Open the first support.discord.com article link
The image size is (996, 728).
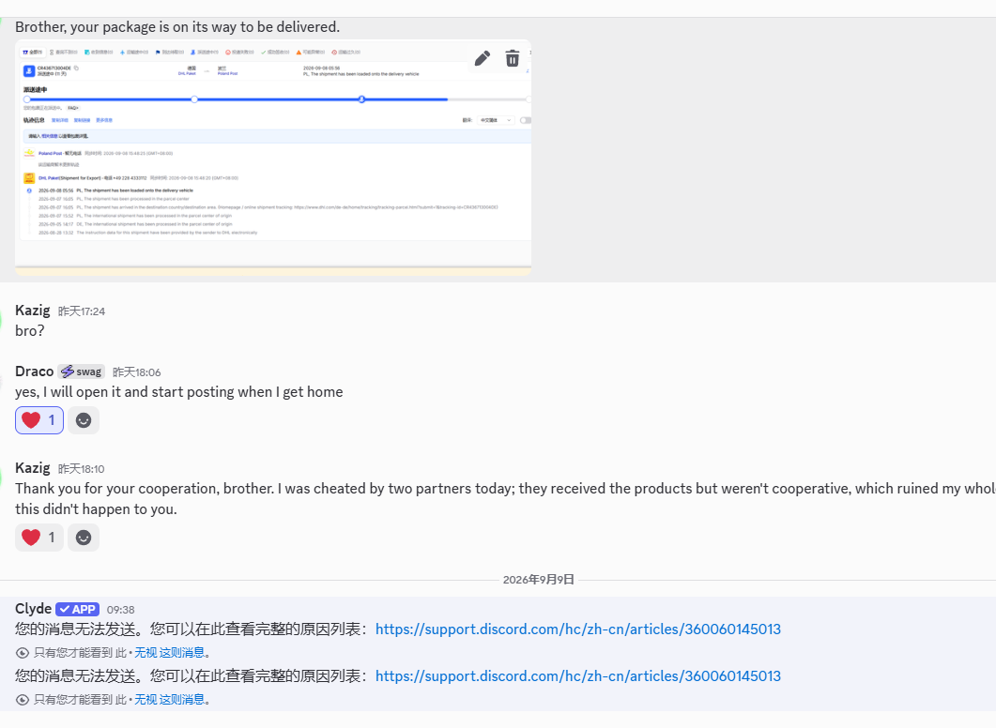pos(578,629)
